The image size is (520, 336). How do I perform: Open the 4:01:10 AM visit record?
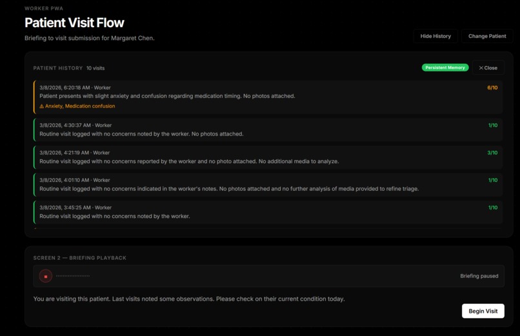coord(268,185)
